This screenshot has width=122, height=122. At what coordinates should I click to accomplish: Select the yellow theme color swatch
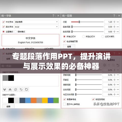coord(45,100)
